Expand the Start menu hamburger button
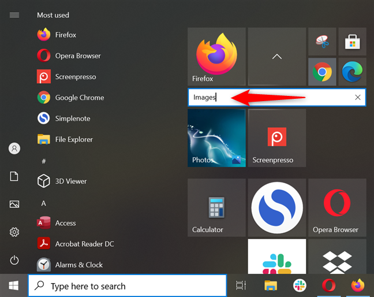The height and width of the screenshot is (297, 374). 14,15
